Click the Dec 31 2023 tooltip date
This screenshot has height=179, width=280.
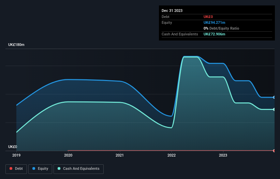(172, 11)
